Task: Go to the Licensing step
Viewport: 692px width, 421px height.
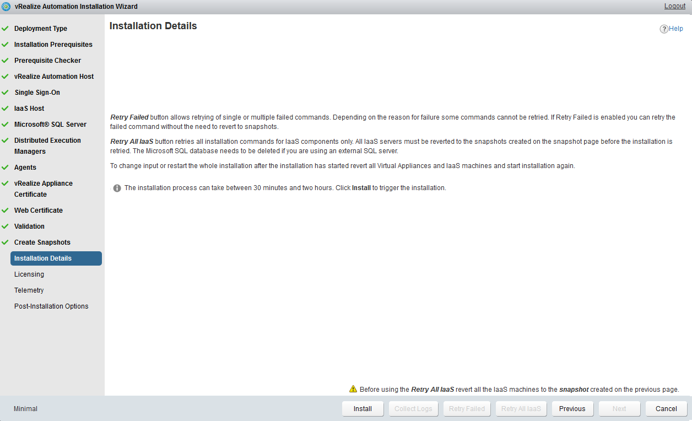Action: (x=29, y=274)
